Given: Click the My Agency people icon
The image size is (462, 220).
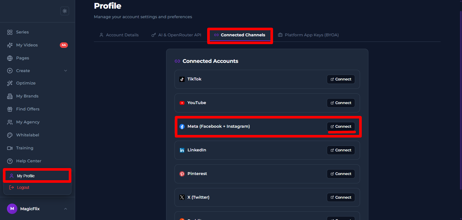Looking at the screenshot, I should click(10, 122).
